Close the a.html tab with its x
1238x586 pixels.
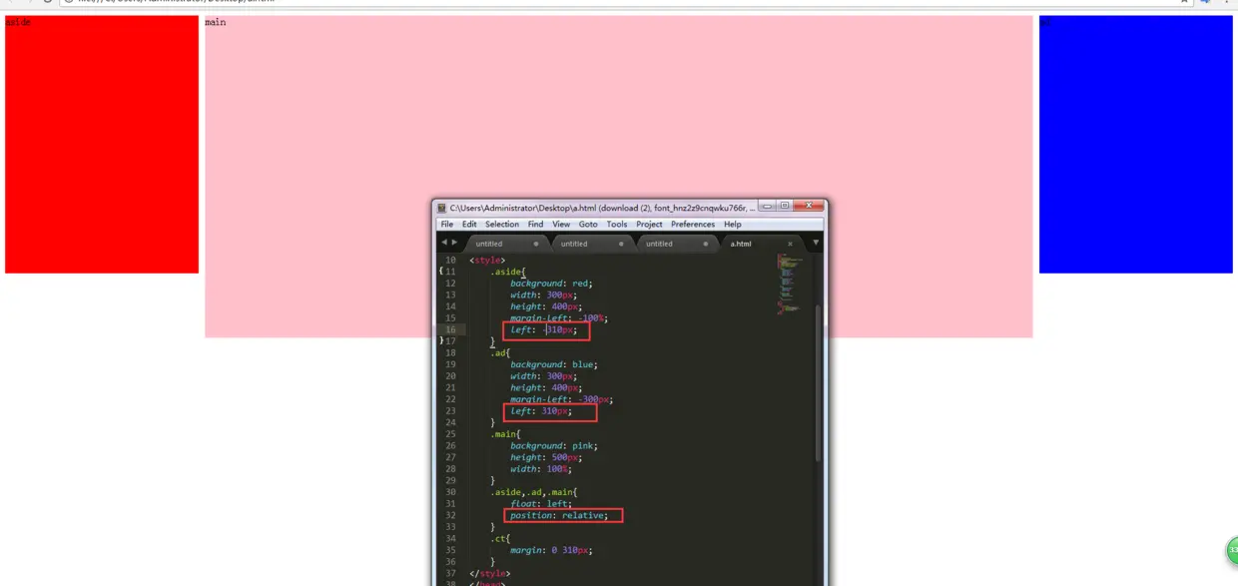pos(790,244)
